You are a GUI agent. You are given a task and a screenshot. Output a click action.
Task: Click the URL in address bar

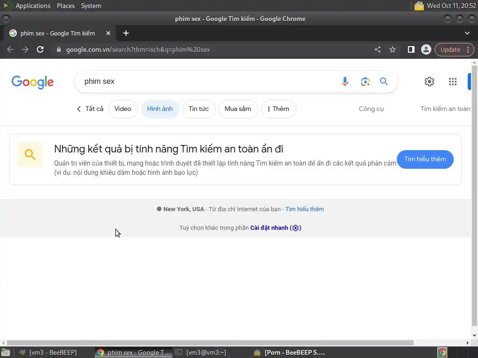(138, 49)
